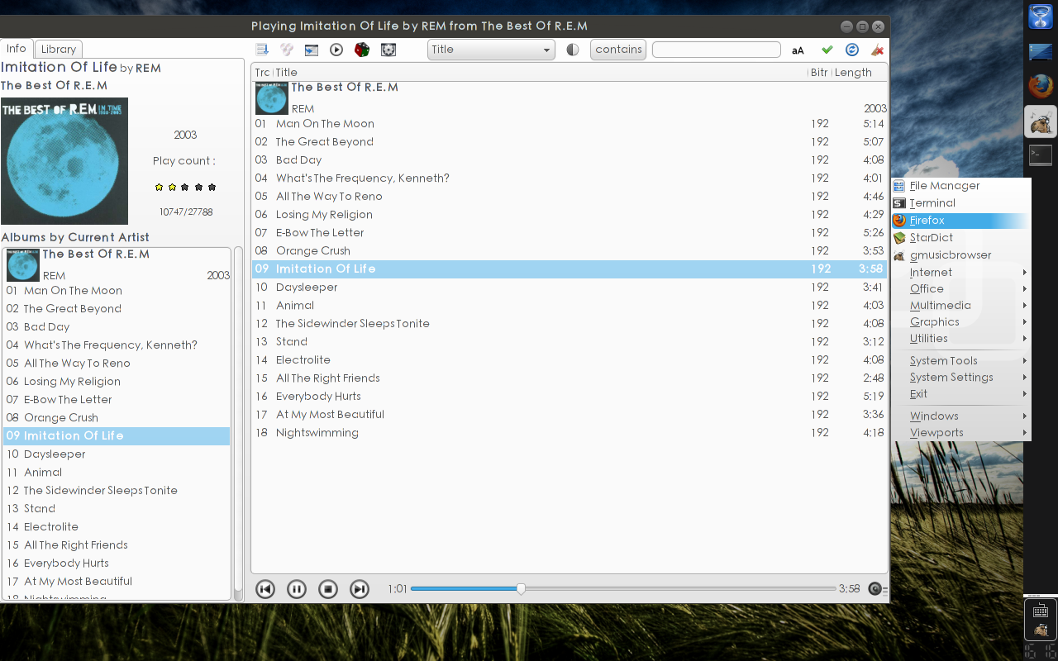1058x661 pixels.
Task: Click the second star in rating
Action: [172, 188]
